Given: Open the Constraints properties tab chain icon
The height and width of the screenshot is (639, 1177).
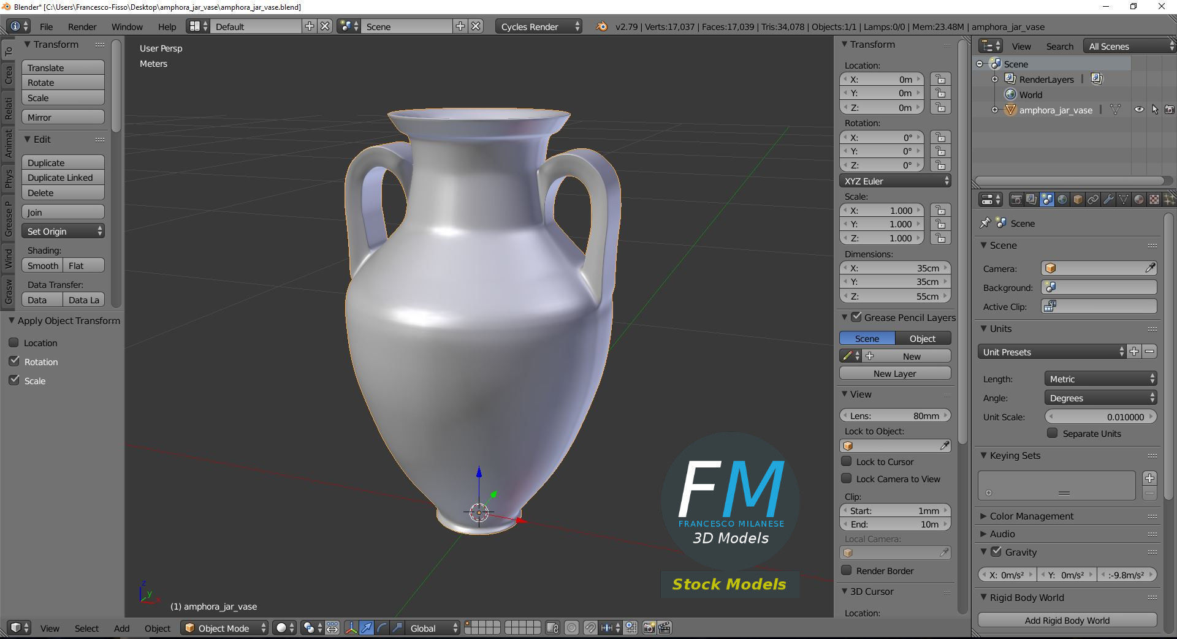Looking at the screenshot, I should point(1093,199).
